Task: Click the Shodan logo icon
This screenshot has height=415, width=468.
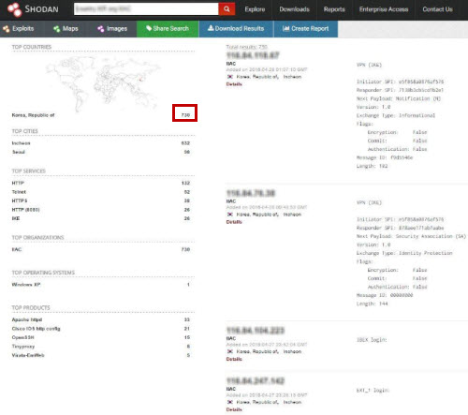Action: pyautogui.click(x=14, y=9)
